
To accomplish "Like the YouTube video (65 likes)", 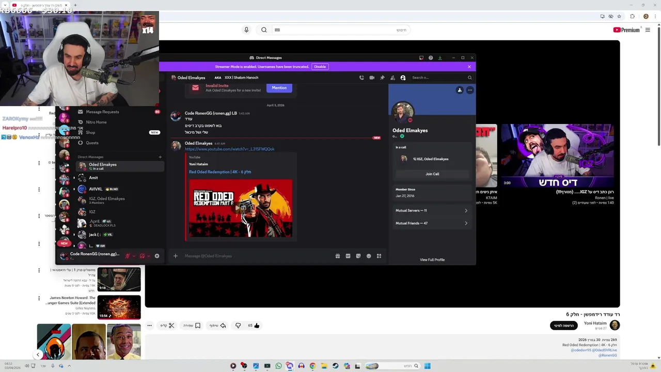I will click(254, 326).
